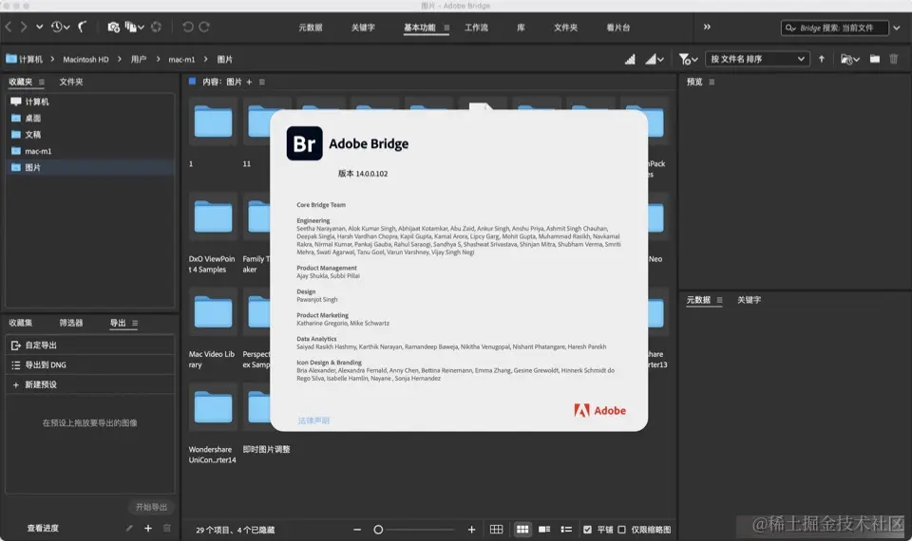Click 用户 in the path bar

(x=139, y=59)
